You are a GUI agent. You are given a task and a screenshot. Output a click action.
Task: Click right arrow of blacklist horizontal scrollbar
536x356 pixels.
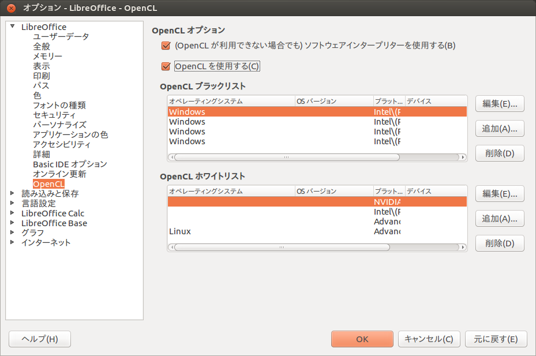[463, 158]
